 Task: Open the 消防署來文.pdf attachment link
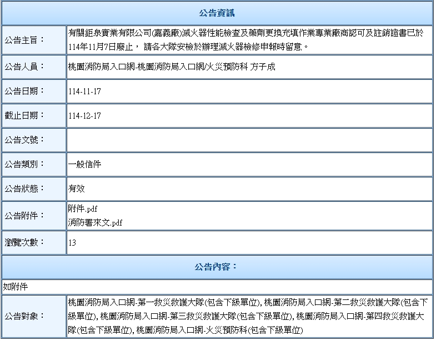coord(95,222)
